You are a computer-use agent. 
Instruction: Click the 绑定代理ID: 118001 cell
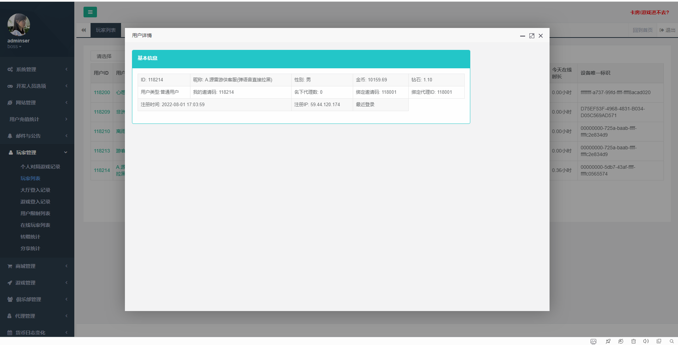tap(436, 92)
